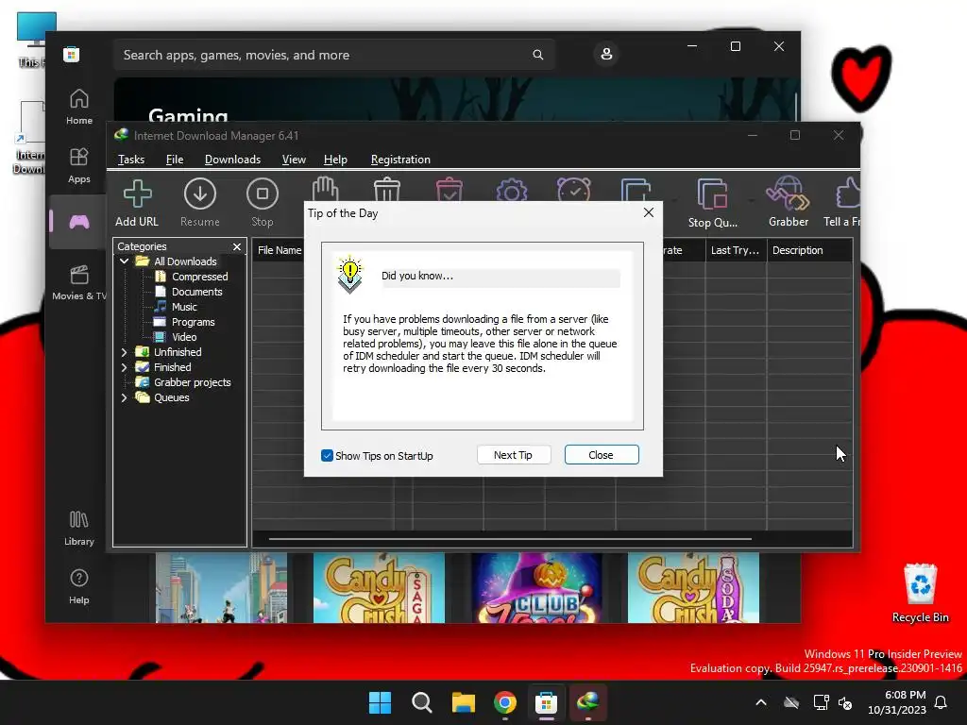Open the Windows Start button

(x=380, y=702)
